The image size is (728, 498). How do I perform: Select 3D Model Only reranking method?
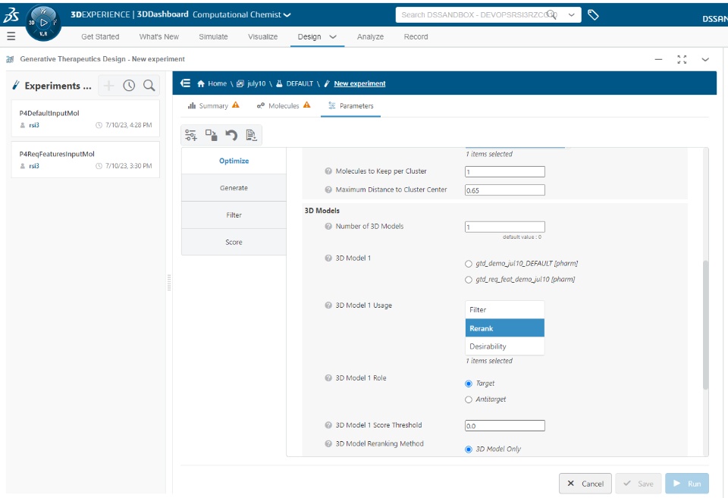pos(469,449)
